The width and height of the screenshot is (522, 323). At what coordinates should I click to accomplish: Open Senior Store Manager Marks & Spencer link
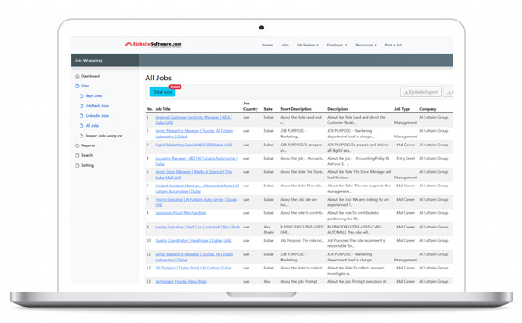[193, 175]
